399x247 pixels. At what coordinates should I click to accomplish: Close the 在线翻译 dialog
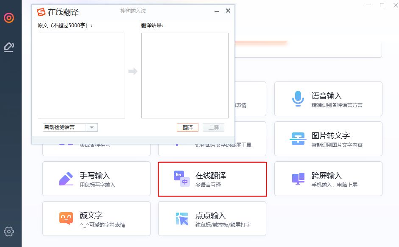tap(228, 11)
